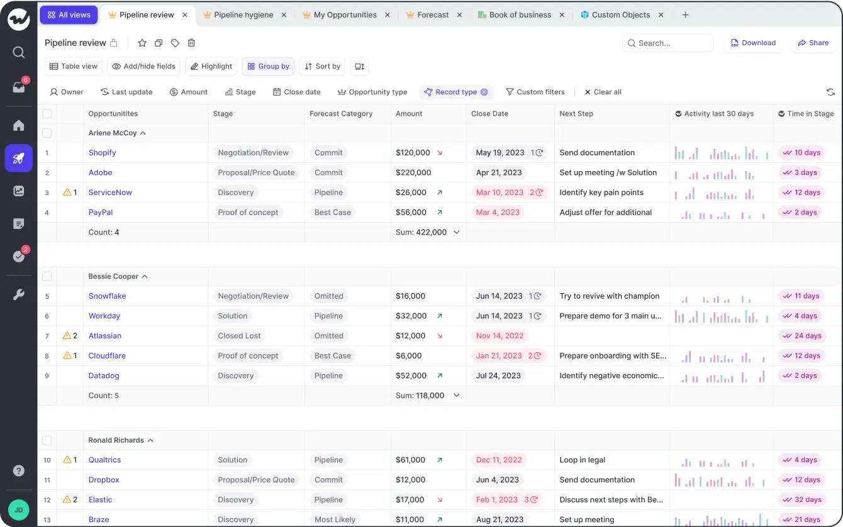Collapse the Bessie Cooper group

click(145, 276)
